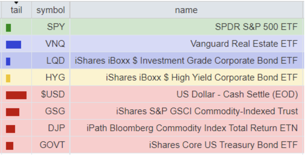Sort by the symbol column header

coord(51,10)
